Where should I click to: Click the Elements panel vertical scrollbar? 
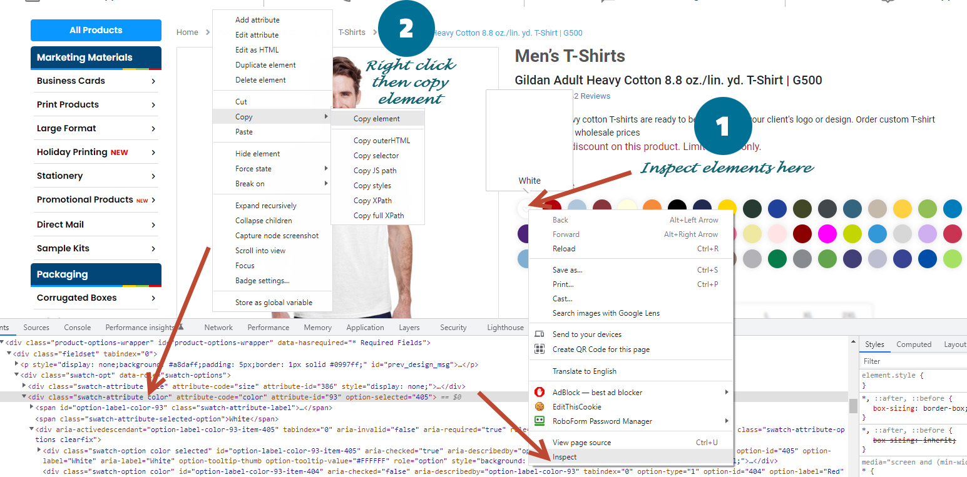click(x=852, y=406)
